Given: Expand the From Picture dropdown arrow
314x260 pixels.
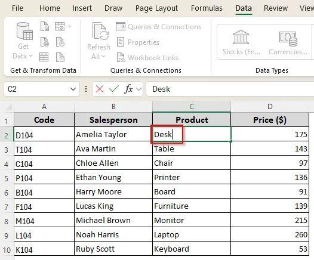Looking at the screenshot, I should coord(69,26).
